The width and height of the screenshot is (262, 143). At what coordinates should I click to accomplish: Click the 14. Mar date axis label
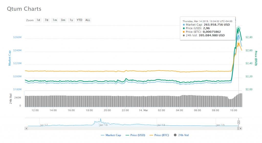click(x=143, y=110)
